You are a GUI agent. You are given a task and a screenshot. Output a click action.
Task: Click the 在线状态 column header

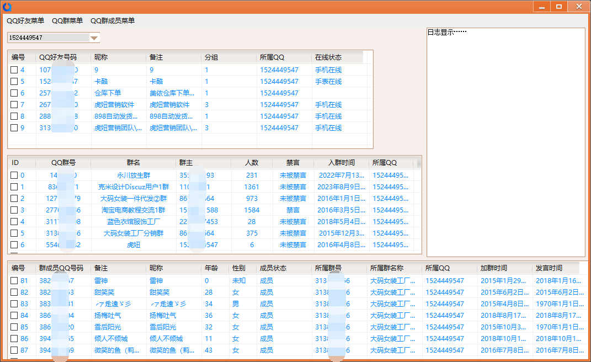pyautogui.click(x=337, y=57)
